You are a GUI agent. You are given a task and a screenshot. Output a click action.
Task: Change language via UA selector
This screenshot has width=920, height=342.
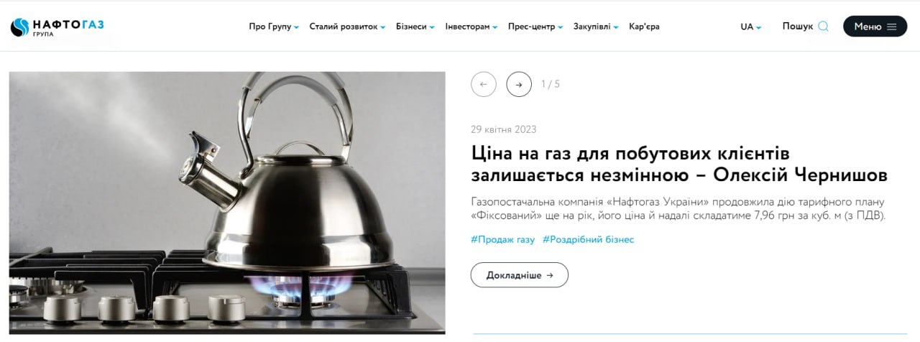click(751, 27)
